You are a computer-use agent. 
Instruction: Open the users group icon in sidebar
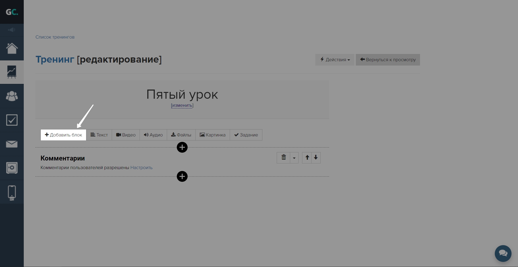click(12, 96)
